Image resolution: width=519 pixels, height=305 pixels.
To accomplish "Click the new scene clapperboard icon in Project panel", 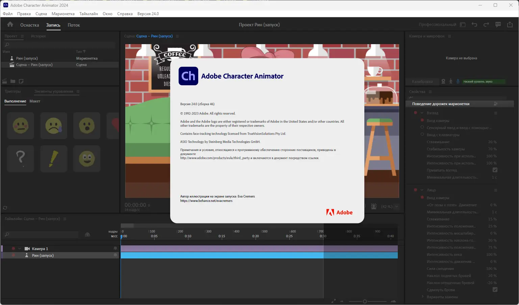I will tap(5, 81).
